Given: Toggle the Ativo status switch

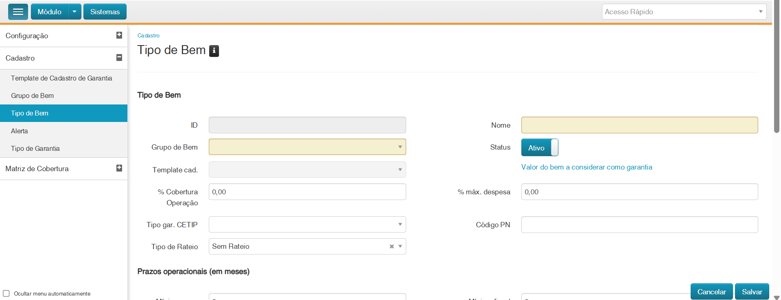Looking at the screenshot, I should pos(540,148).
